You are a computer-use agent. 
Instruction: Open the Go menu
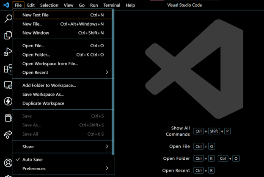tap(82, 5)
